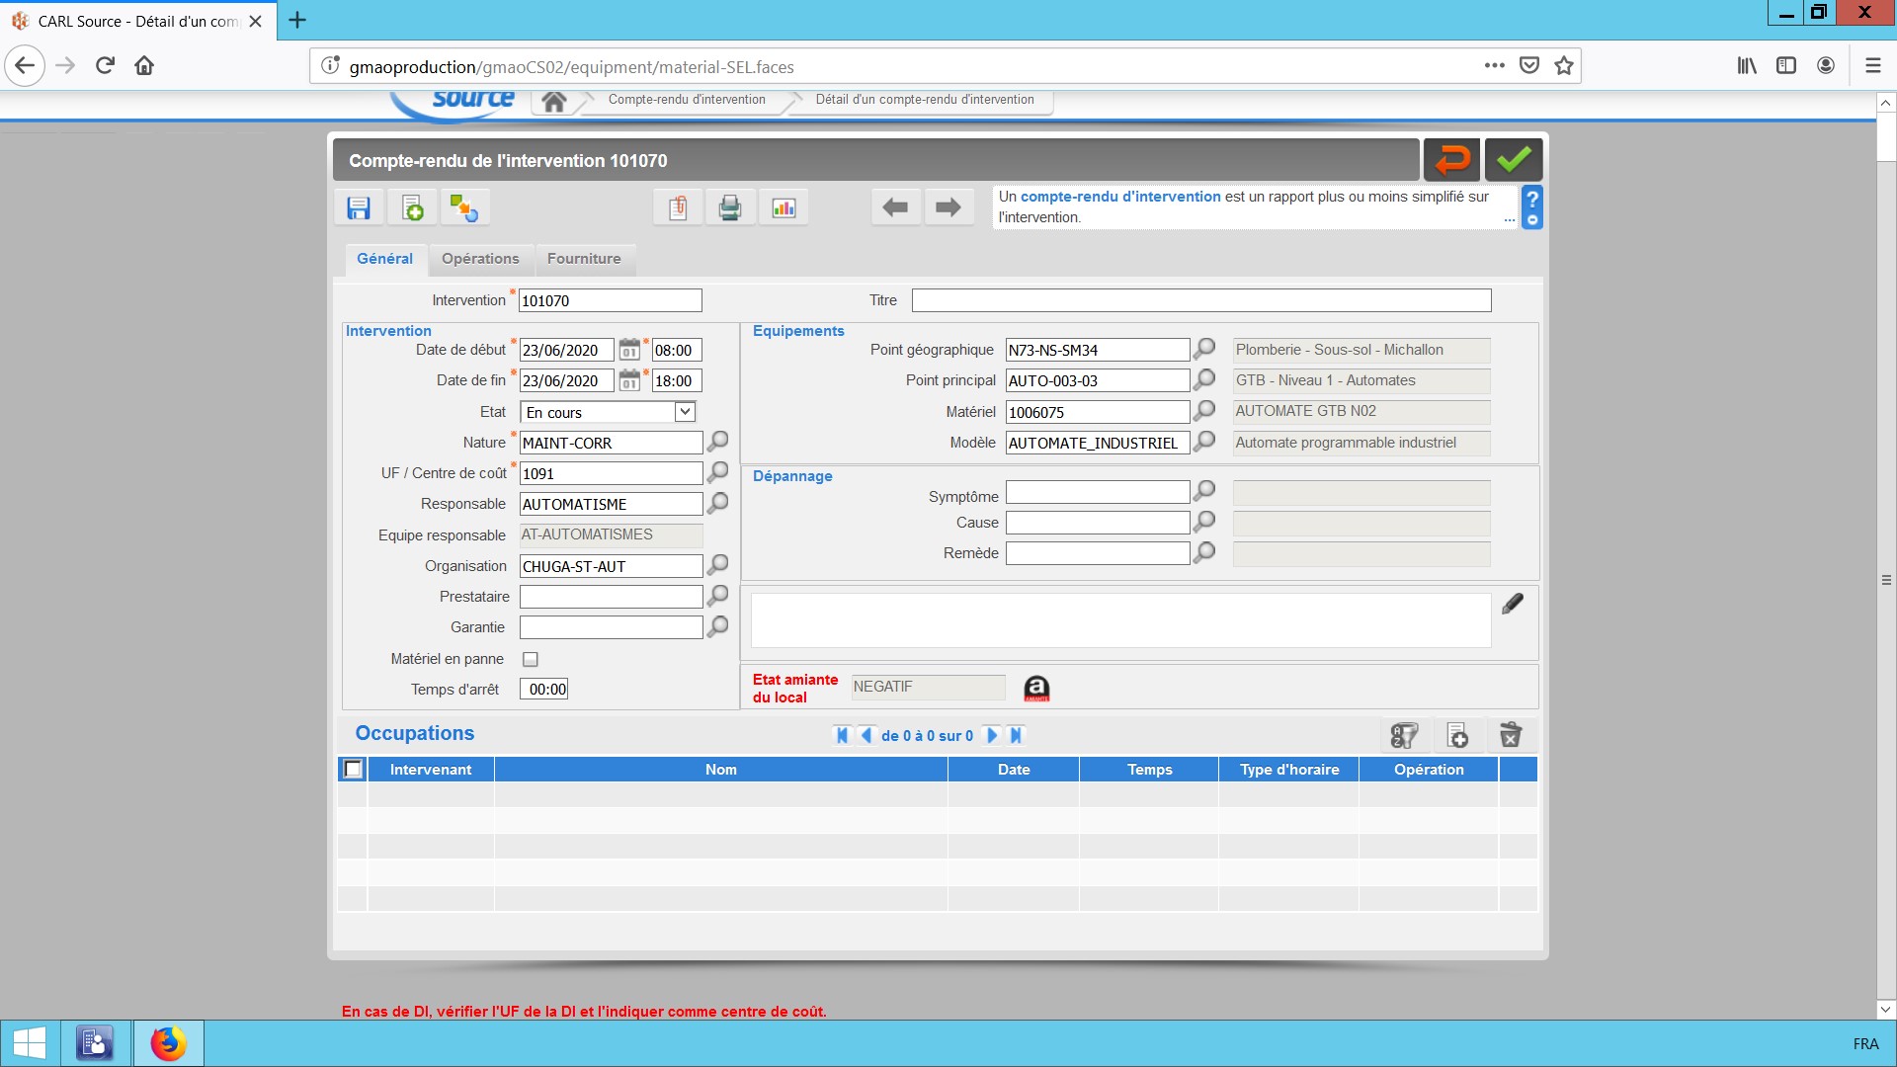1897x1067 pixels.
Task: Click the compte-rendu d'intervention help link
Action: 1120,197
